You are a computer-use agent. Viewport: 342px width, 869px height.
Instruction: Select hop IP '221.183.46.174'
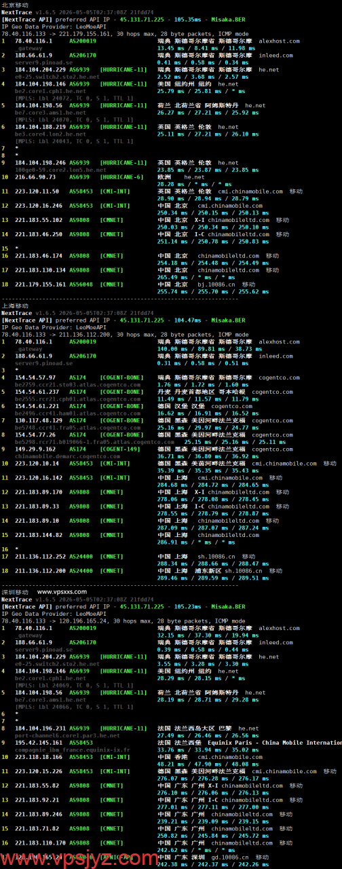click(39, 256)
